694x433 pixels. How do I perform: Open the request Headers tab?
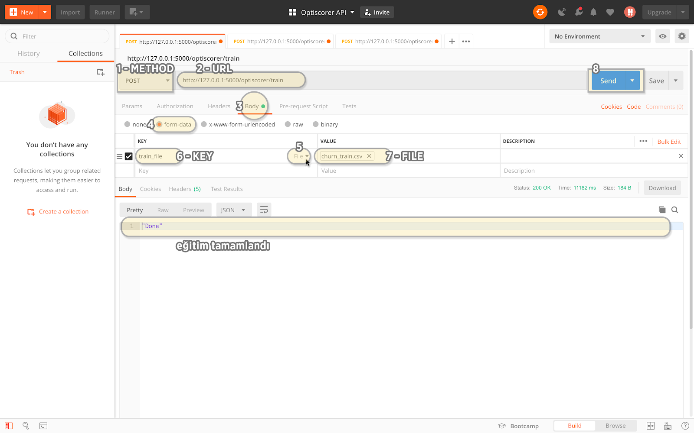pos(219,106)
